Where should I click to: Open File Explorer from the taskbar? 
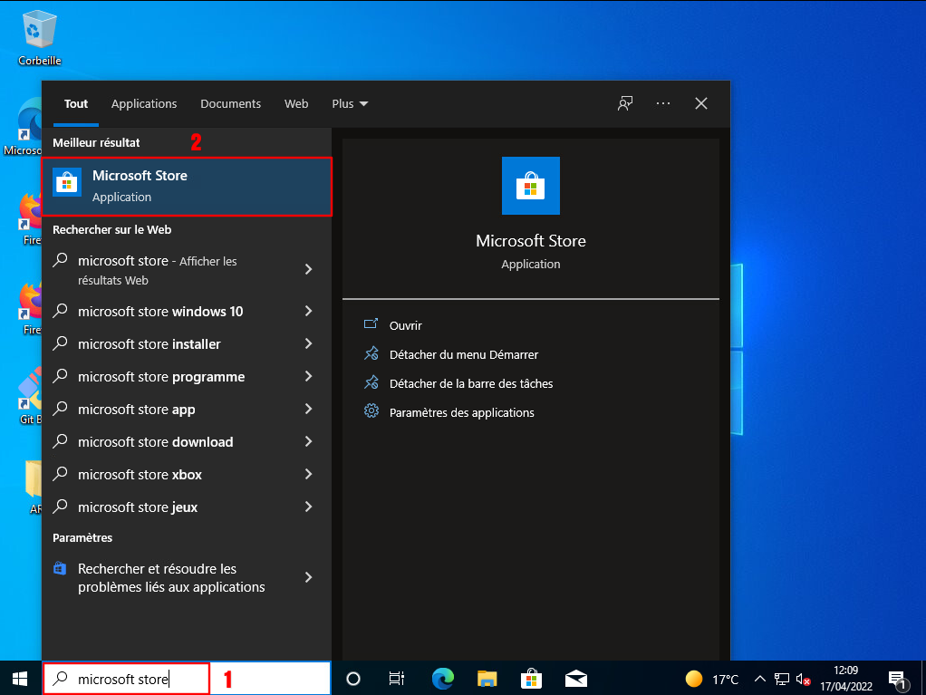click(x=487, y=679)
